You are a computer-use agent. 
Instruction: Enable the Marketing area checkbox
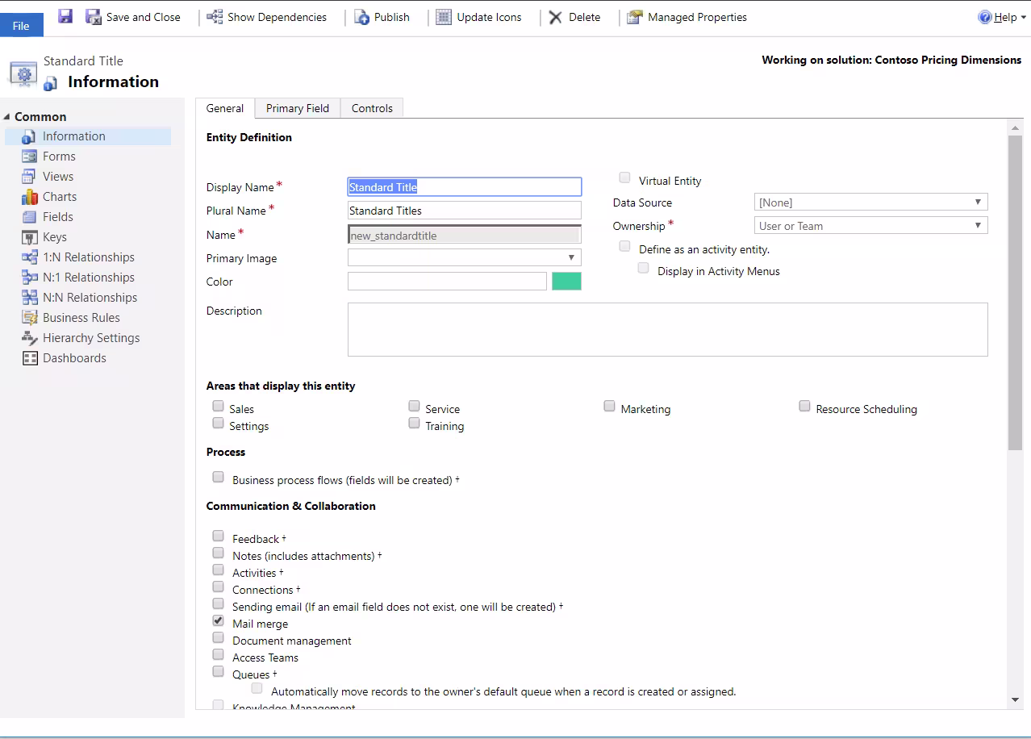[609, 406]
